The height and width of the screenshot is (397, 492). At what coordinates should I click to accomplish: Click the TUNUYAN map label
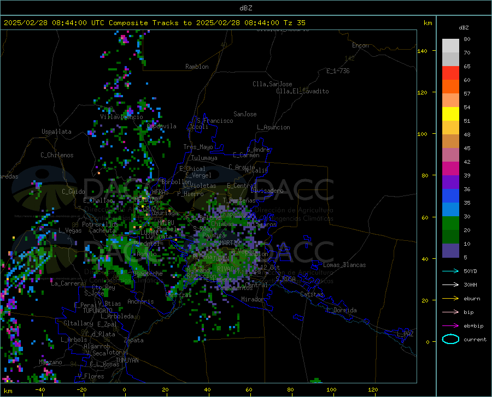pos(127,360)
